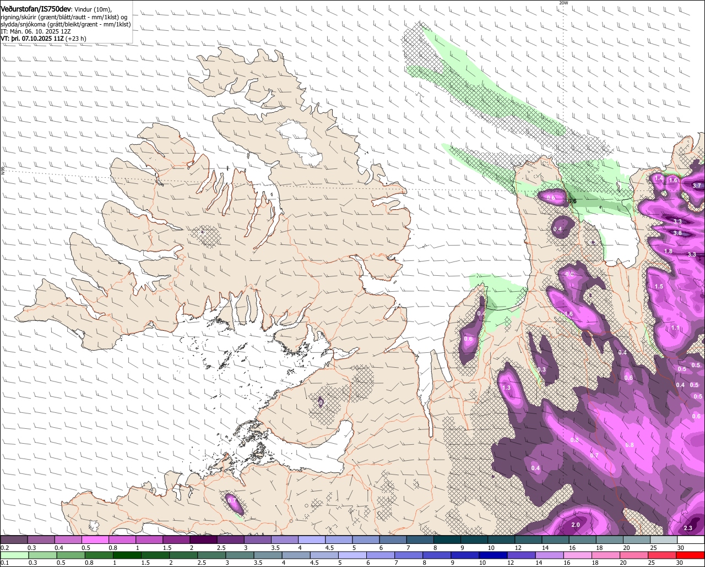This screenshot has height=567, width=705.
Task: Click bottom-row pale green swatch for 0.1–0.3
Action: click(14, 555)
